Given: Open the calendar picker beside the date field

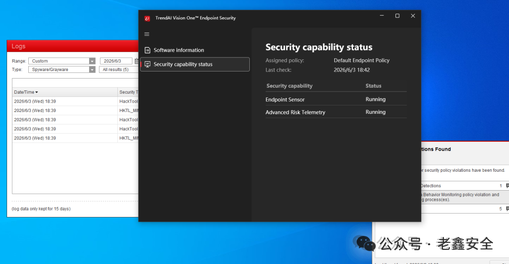Looking at the screenshot, I should coord(137,61).
